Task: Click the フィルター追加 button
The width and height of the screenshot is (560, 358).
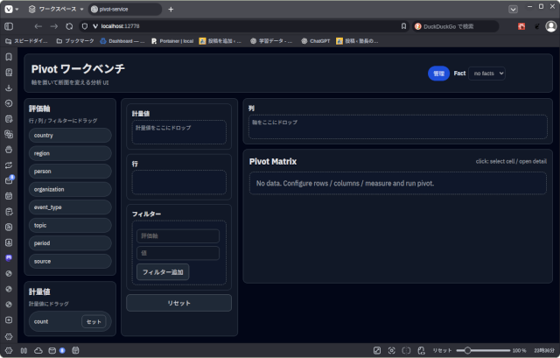Action: pos(162,271)
